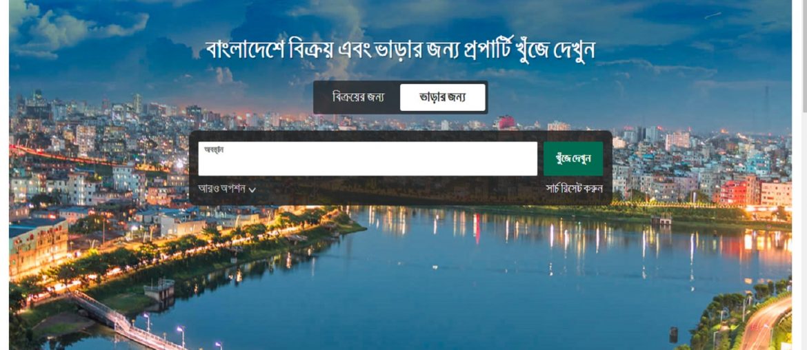
Task: Click the খুঁজে দেখুন label text
Action: 572,158
